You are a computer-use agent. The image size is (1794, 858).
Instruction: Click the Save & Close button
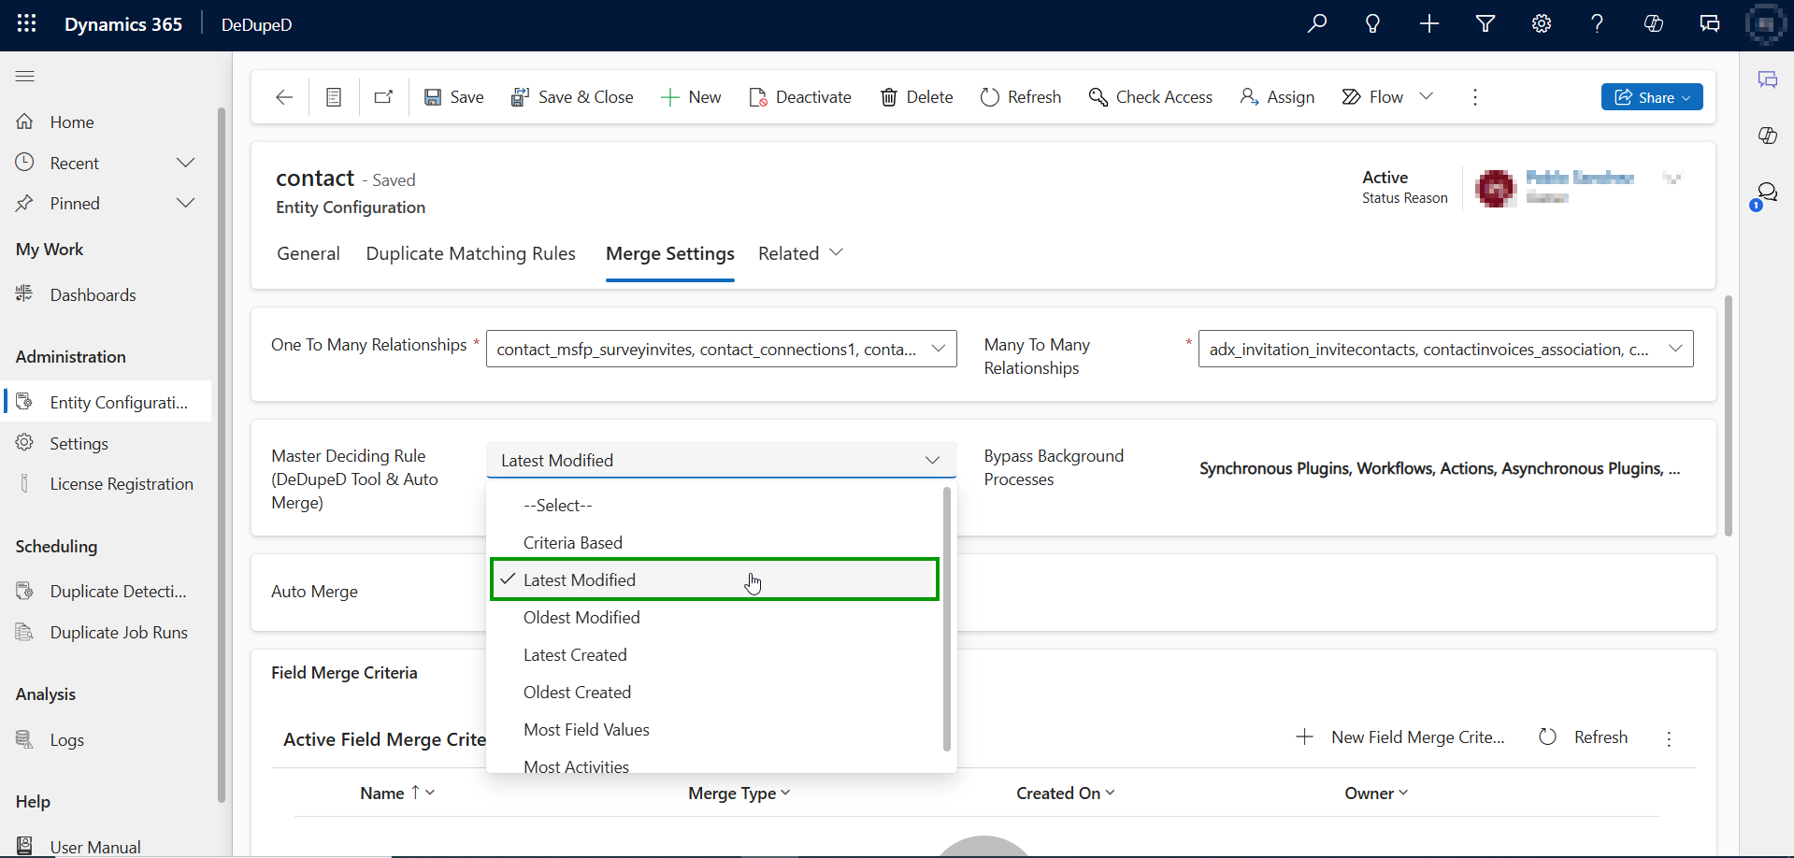click(x=572, y=97)
